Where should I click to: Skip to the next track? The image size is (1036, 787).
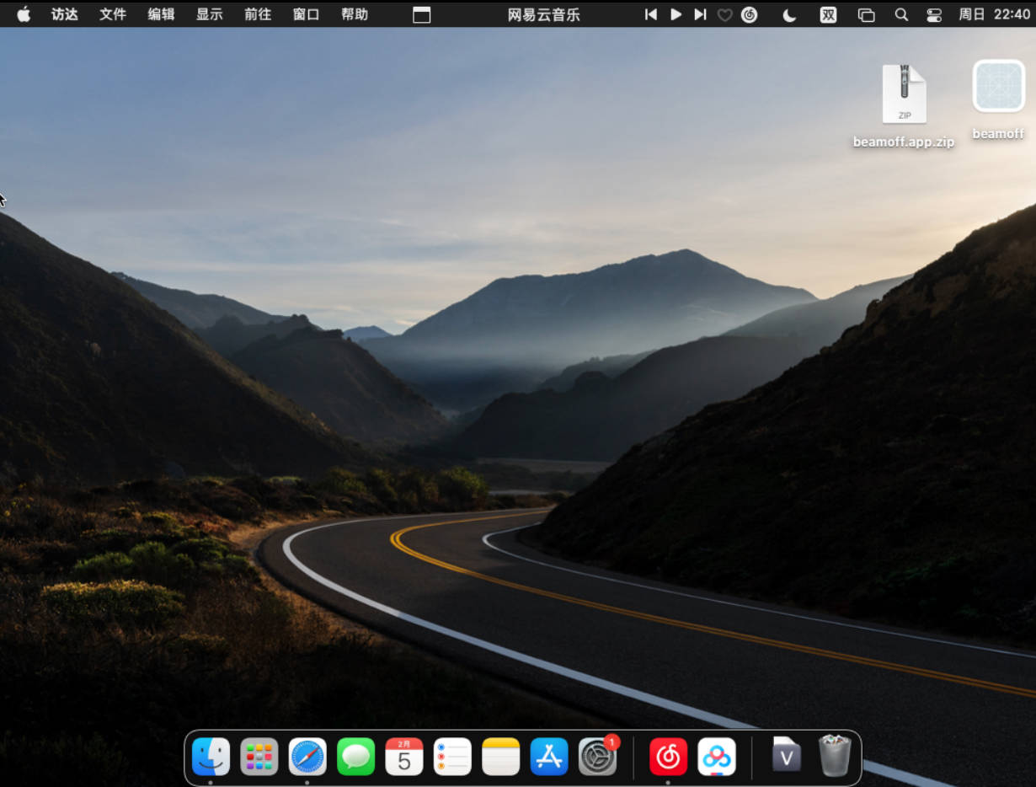[700, 14]
